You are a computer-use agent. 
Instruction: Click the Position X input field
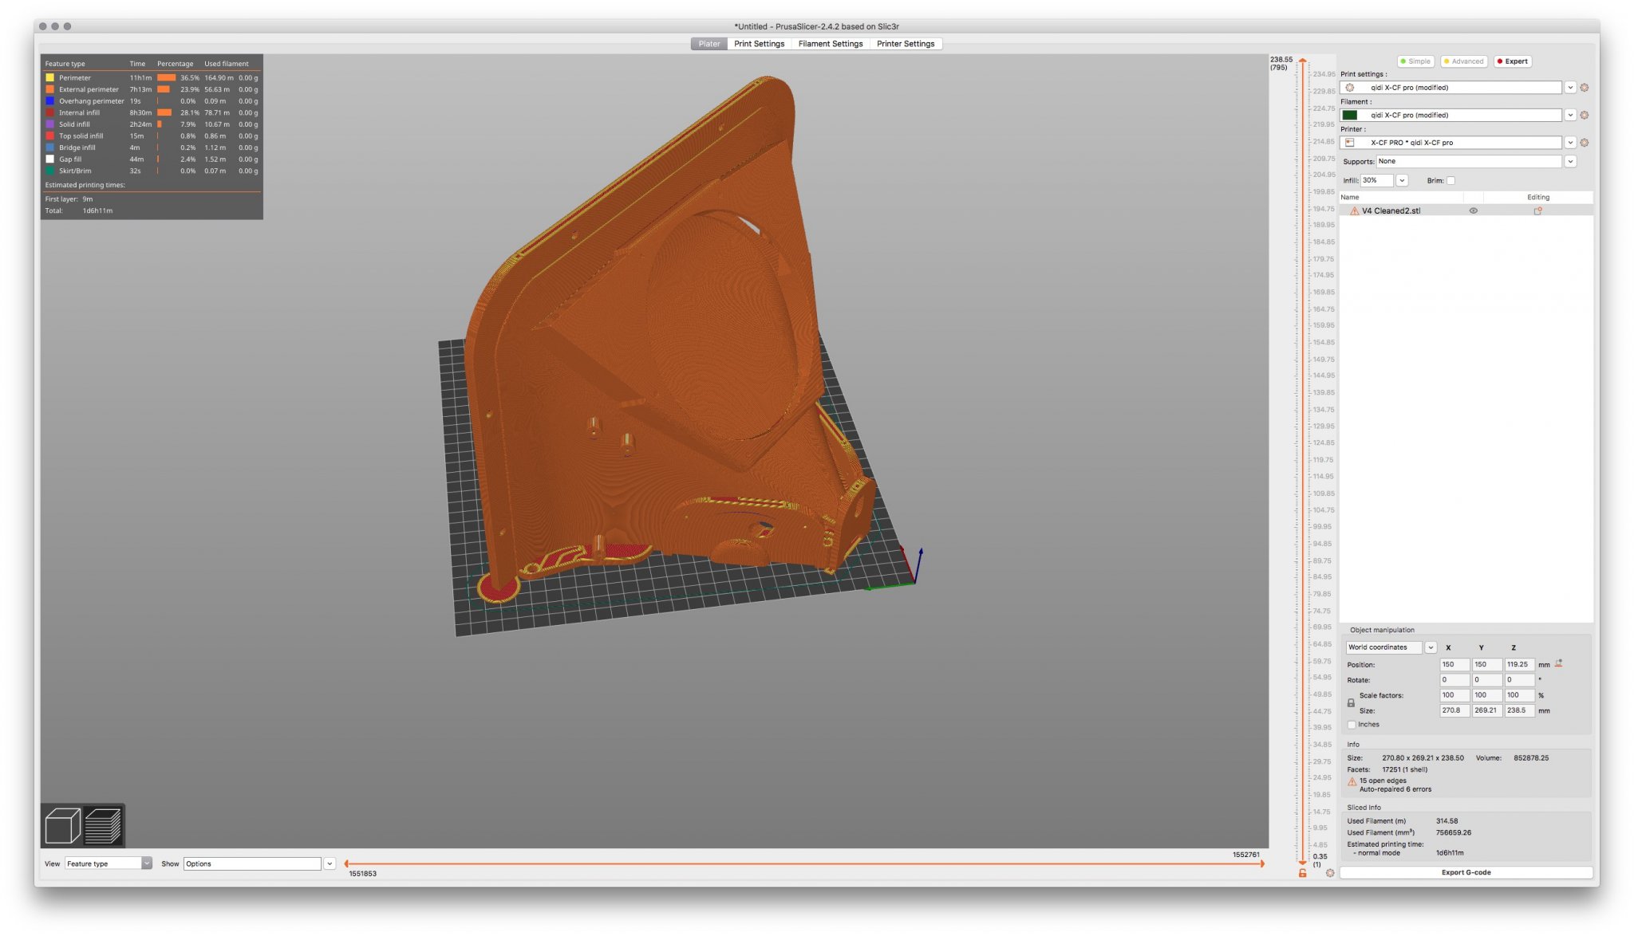click(1454, 664)
